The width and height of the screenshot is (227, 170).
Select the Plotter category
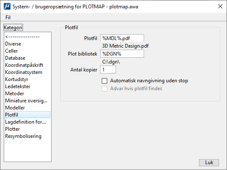pos(13,129)
